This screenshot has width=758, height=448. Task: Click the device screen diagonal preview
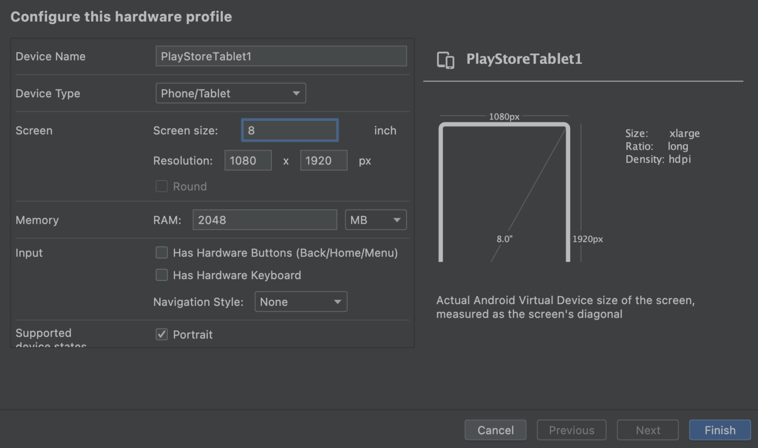504,193
